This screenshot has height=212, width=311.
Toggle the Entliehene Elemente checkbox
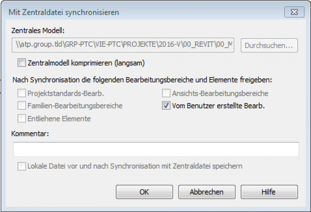pos(21,119)
